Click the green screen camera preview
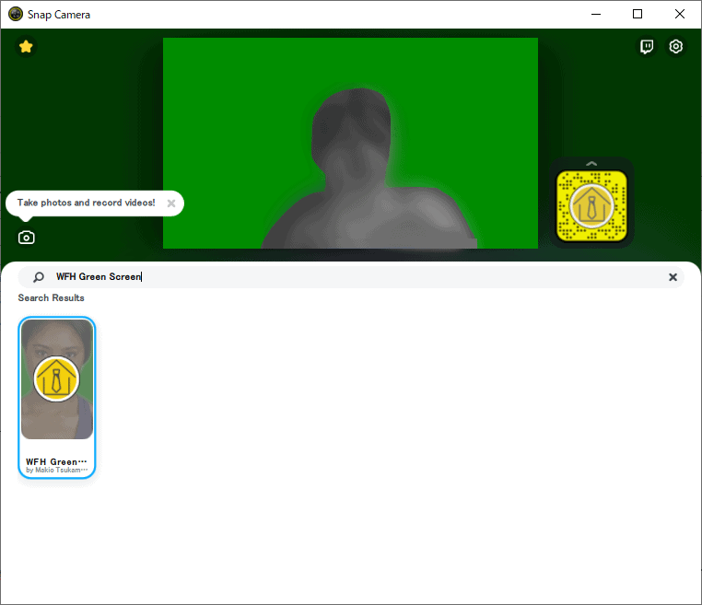This screenshot has width=702, height=605. point(350,143)
